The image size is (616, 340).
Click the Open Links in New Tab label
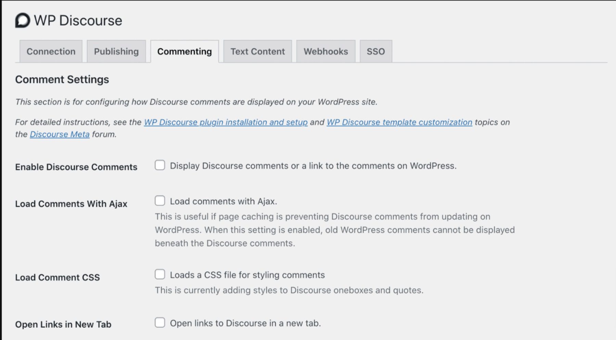(x=63, y=324)
